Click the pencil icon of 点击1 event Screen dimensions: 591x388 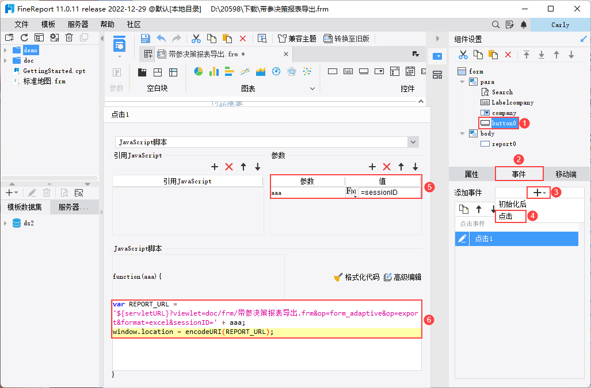click(x=462, y=239)
